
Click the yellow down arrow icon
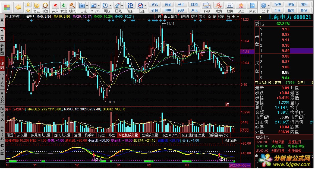pyautogui.click(x=28, y=10)
